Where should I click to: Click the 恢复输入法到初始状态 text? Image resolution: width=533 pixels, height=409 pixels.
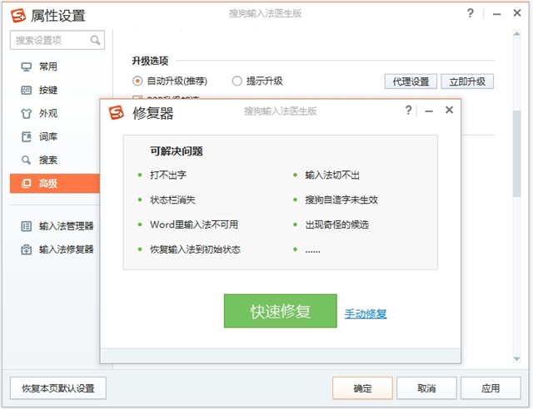[x=195, y=250]
